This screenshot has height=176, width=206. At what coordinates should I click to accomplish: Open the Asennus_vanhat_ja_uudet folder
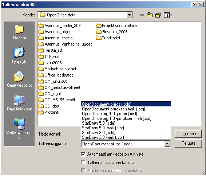click(65, 44)
